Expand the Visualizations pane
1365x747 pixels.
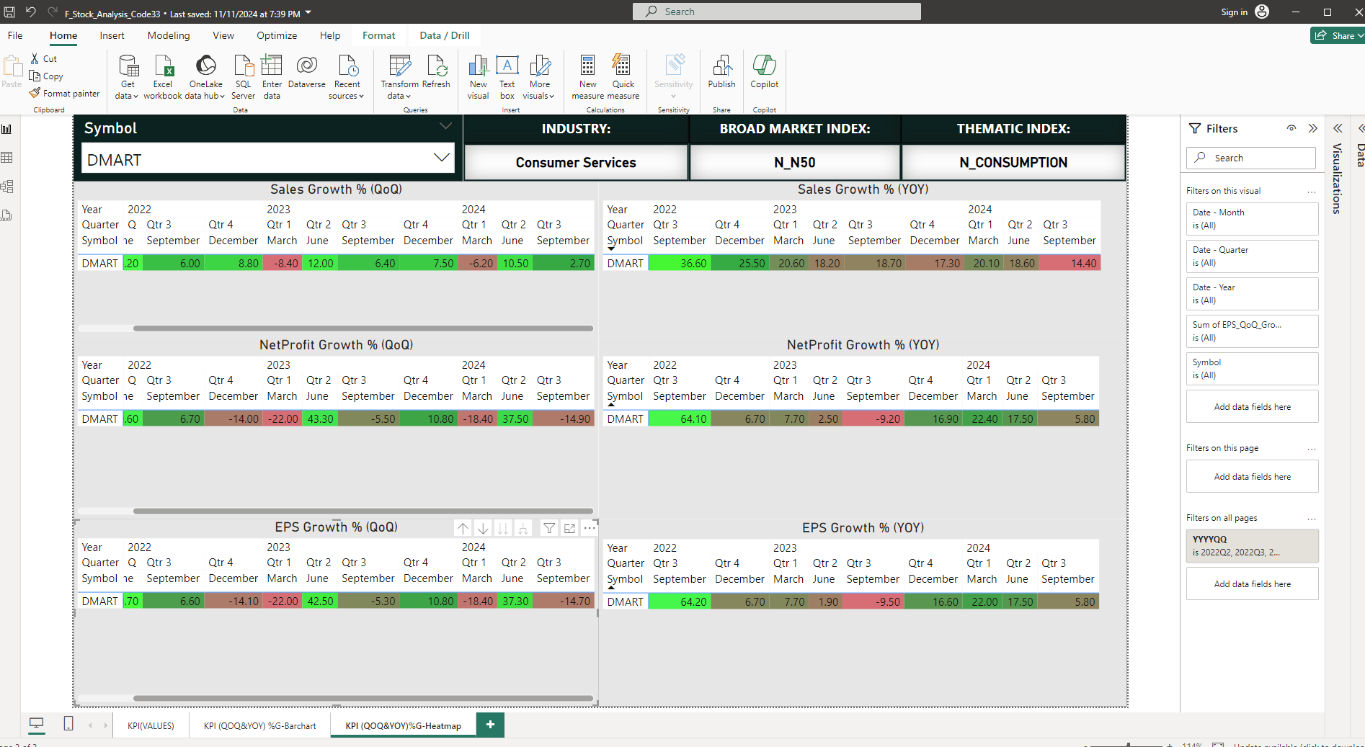(1338, 128)
